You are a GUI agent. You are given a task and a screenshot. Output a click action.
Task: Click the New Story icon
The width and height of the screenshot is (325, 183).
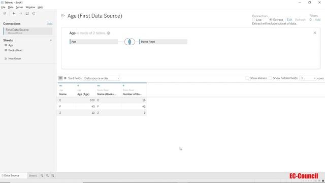(53, 175)
